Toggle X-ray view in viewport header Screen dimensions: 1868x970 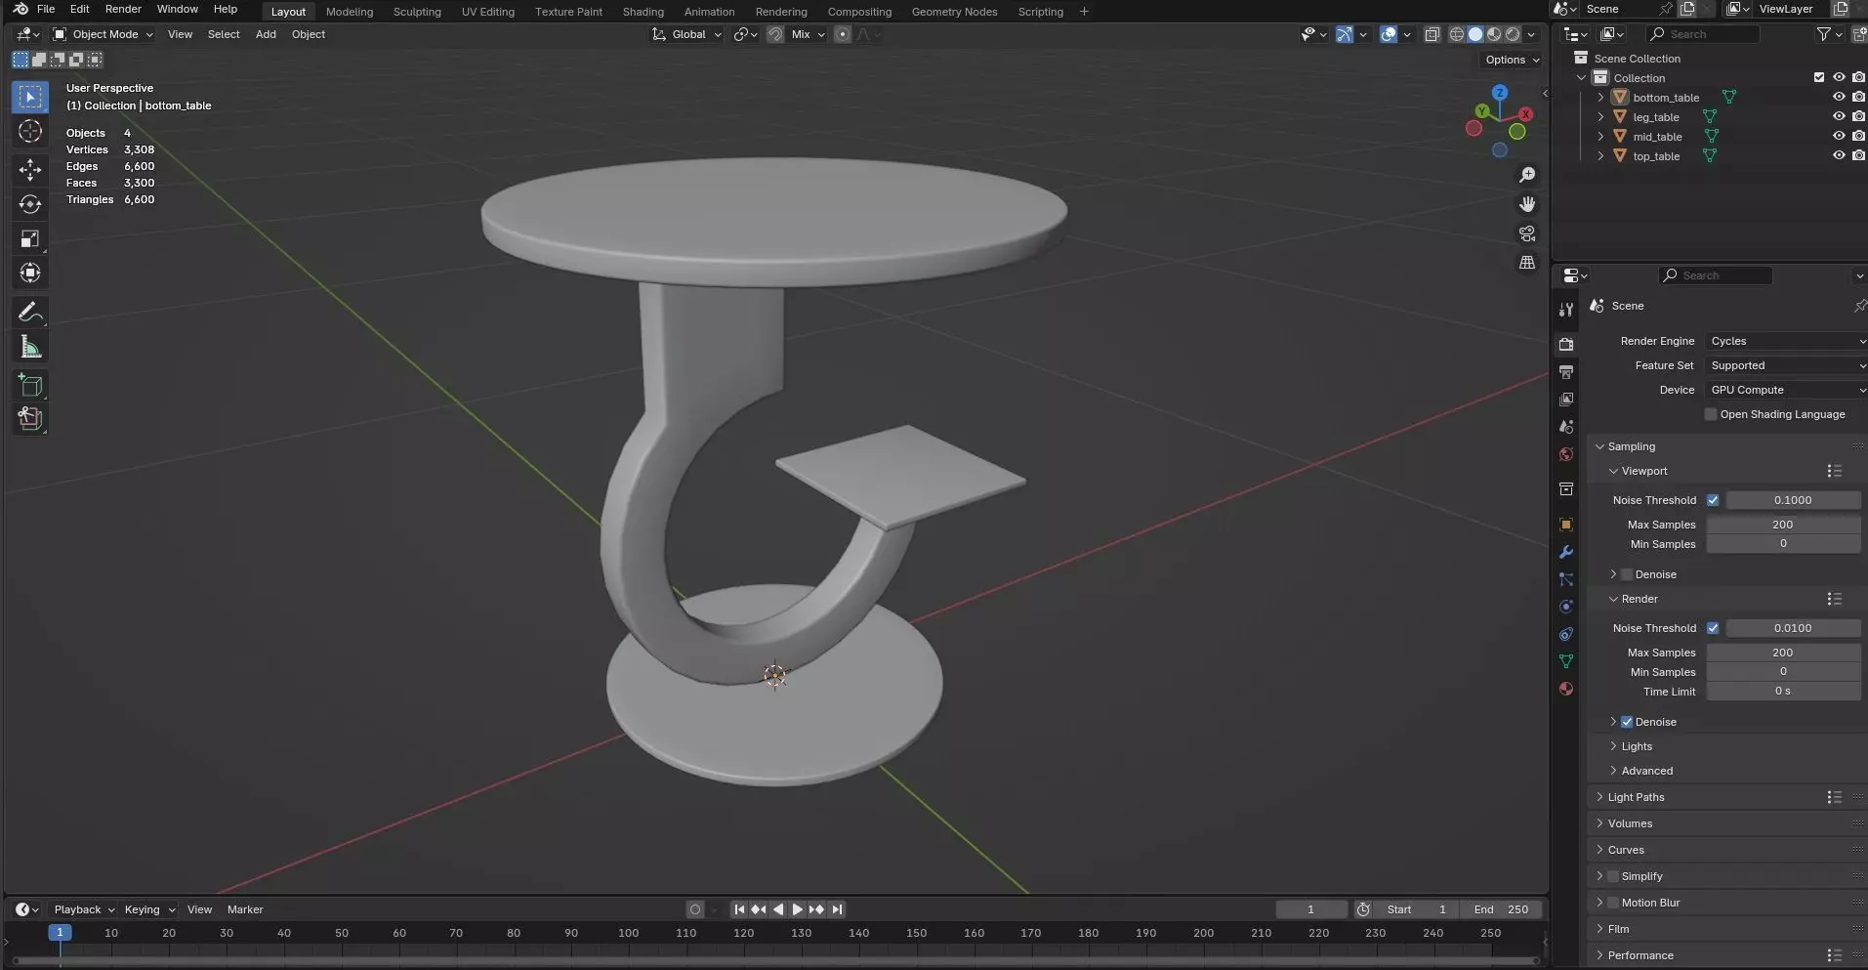tap(1432, 34)
